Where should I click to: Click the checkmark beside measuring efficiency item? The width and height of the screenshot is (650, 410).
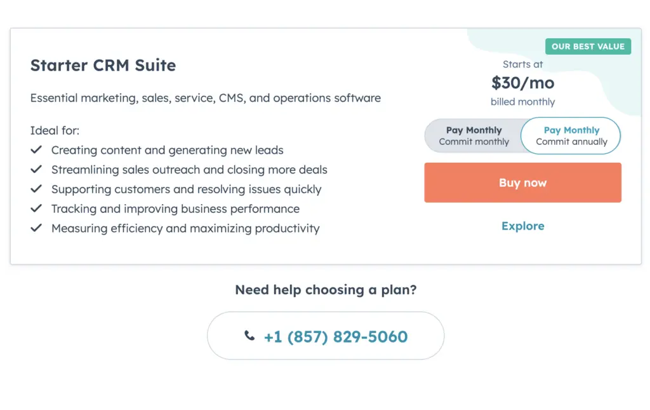[36, 228]
